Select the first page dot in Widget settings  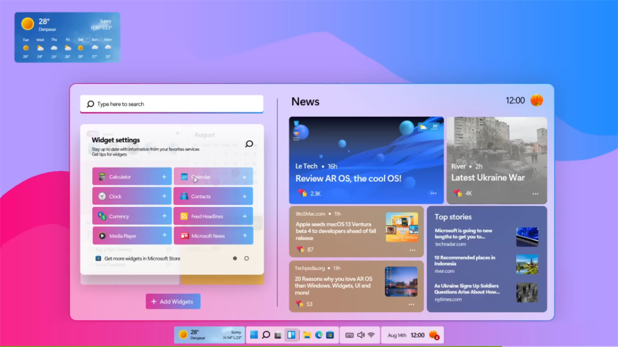235,258
